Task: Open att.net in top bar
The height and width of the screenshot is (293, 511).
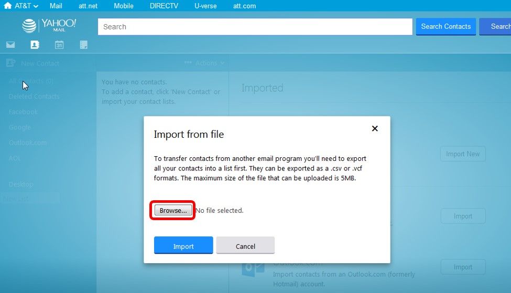Action: pos(88,6)
